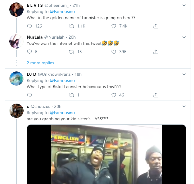The width and height of the screenshot is (194, 184).
Task: Expand options menu on DJ D's tweet
Action: coord(184,74)
